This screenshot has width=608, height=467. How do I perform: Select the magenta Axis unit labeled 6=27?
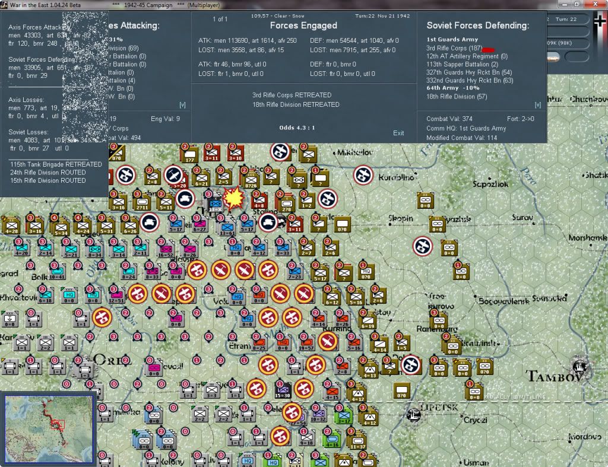[199, 225]
